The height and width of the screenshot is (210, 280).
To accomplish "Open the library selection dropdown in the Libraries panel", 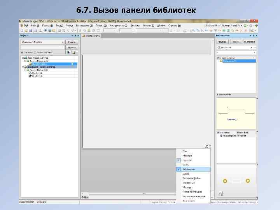I will pos(251,47).
